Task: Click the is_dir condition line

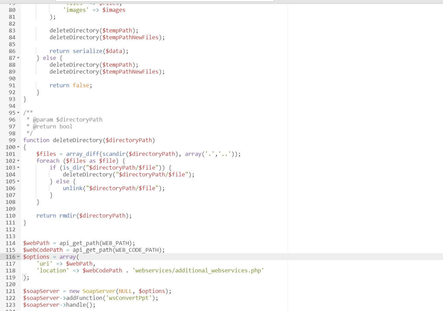Action: click(x=111, y=168)
